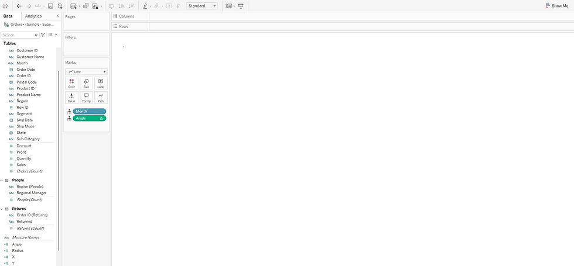Screen dimensions: 574x266
Task: Select the Sales measure
Action: click(x=21, y=165)
